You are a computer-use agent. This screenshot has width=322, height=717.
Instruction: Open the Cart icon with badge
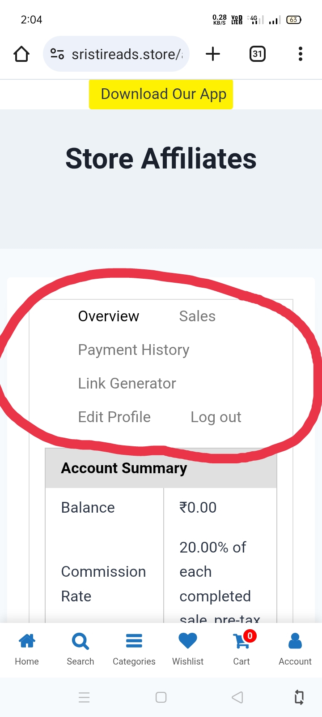242,641
